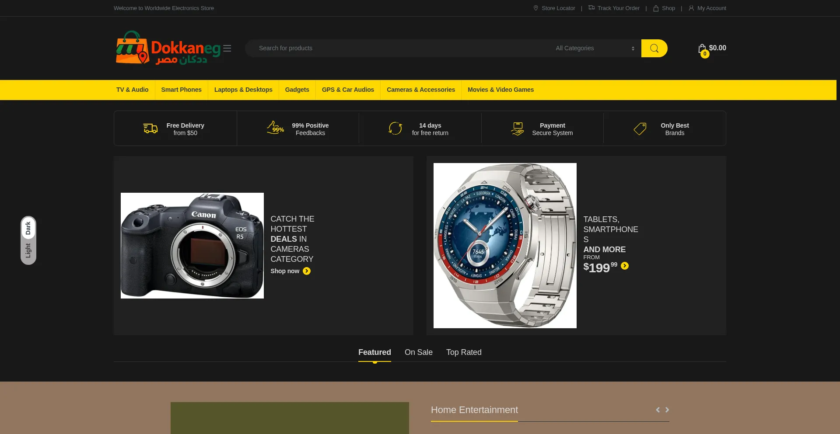This screenshot has height=434, width=840.
Task: Click the 14 days return arrows icon
Action: 395,128
